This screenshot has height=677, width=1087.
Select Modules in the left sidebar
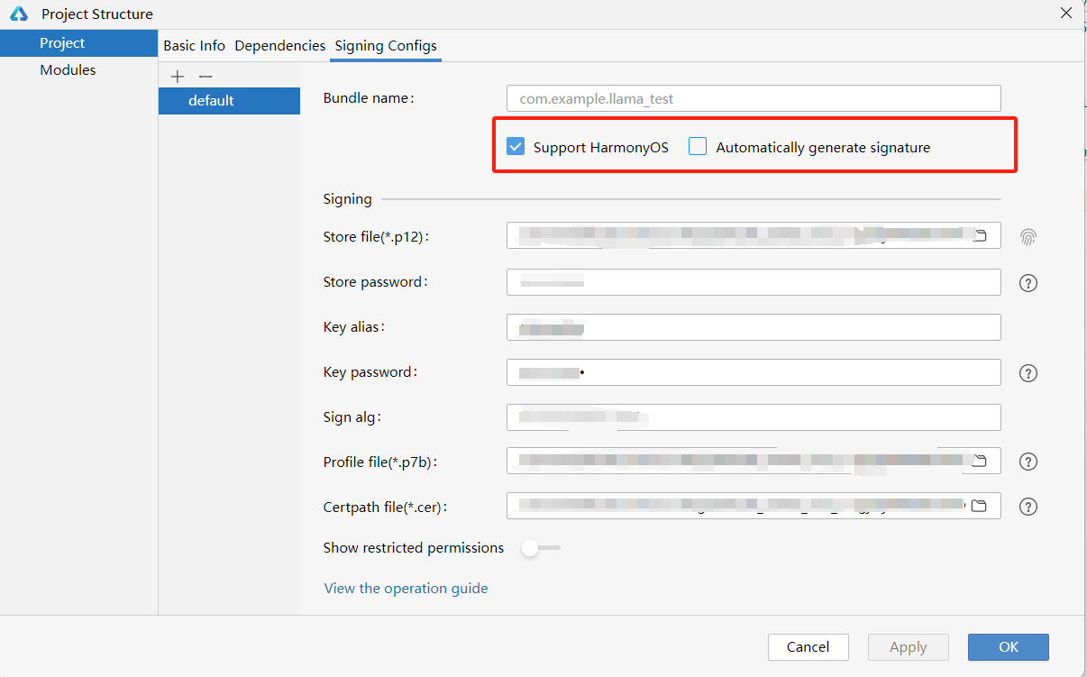click(68, 70)
